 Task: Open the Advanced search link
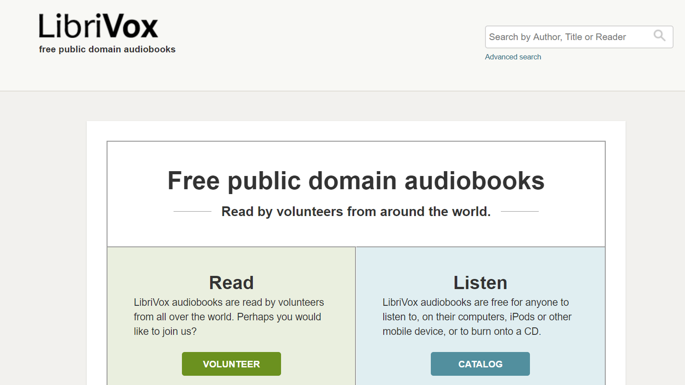click(513, 57)
